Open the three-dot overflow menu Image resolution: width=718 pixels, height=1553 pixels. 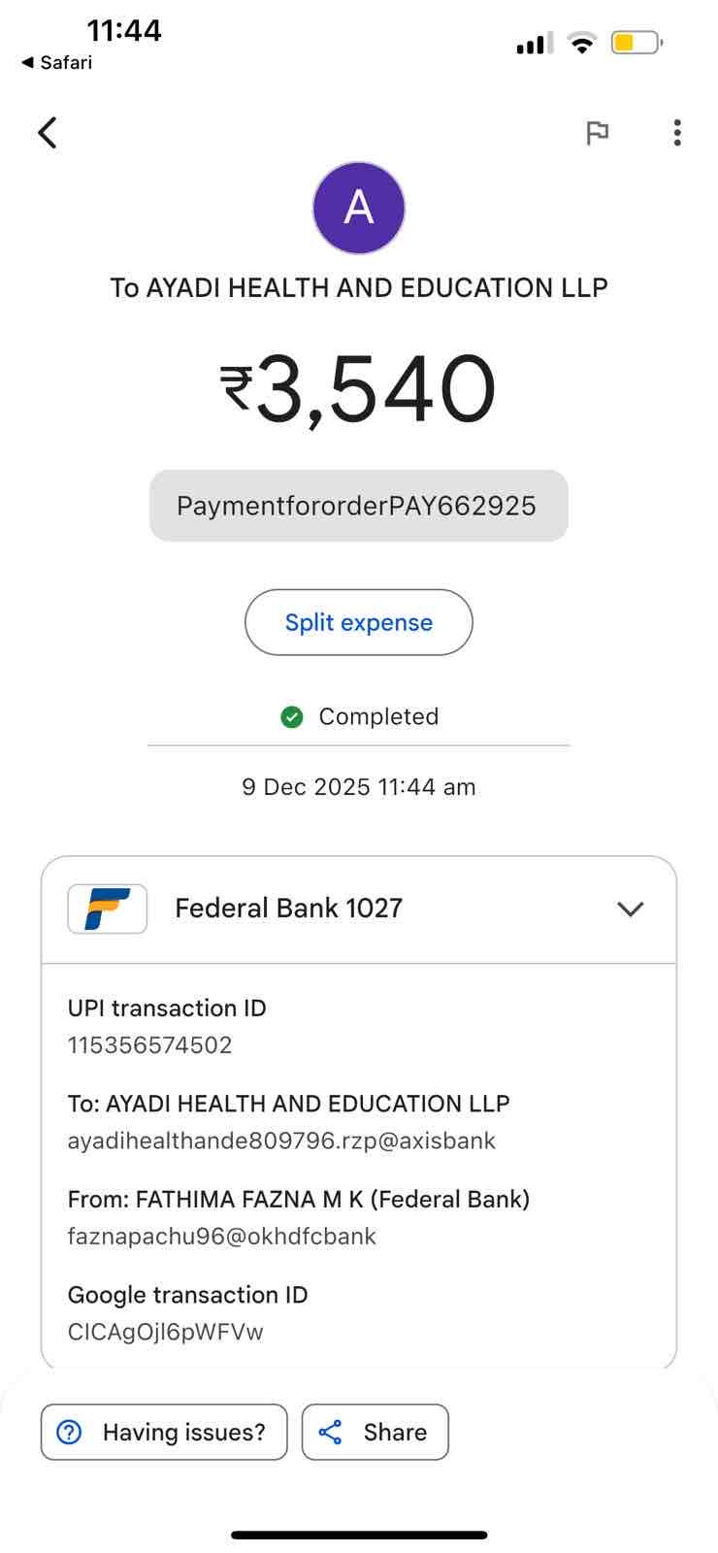(x=677, y=133)
